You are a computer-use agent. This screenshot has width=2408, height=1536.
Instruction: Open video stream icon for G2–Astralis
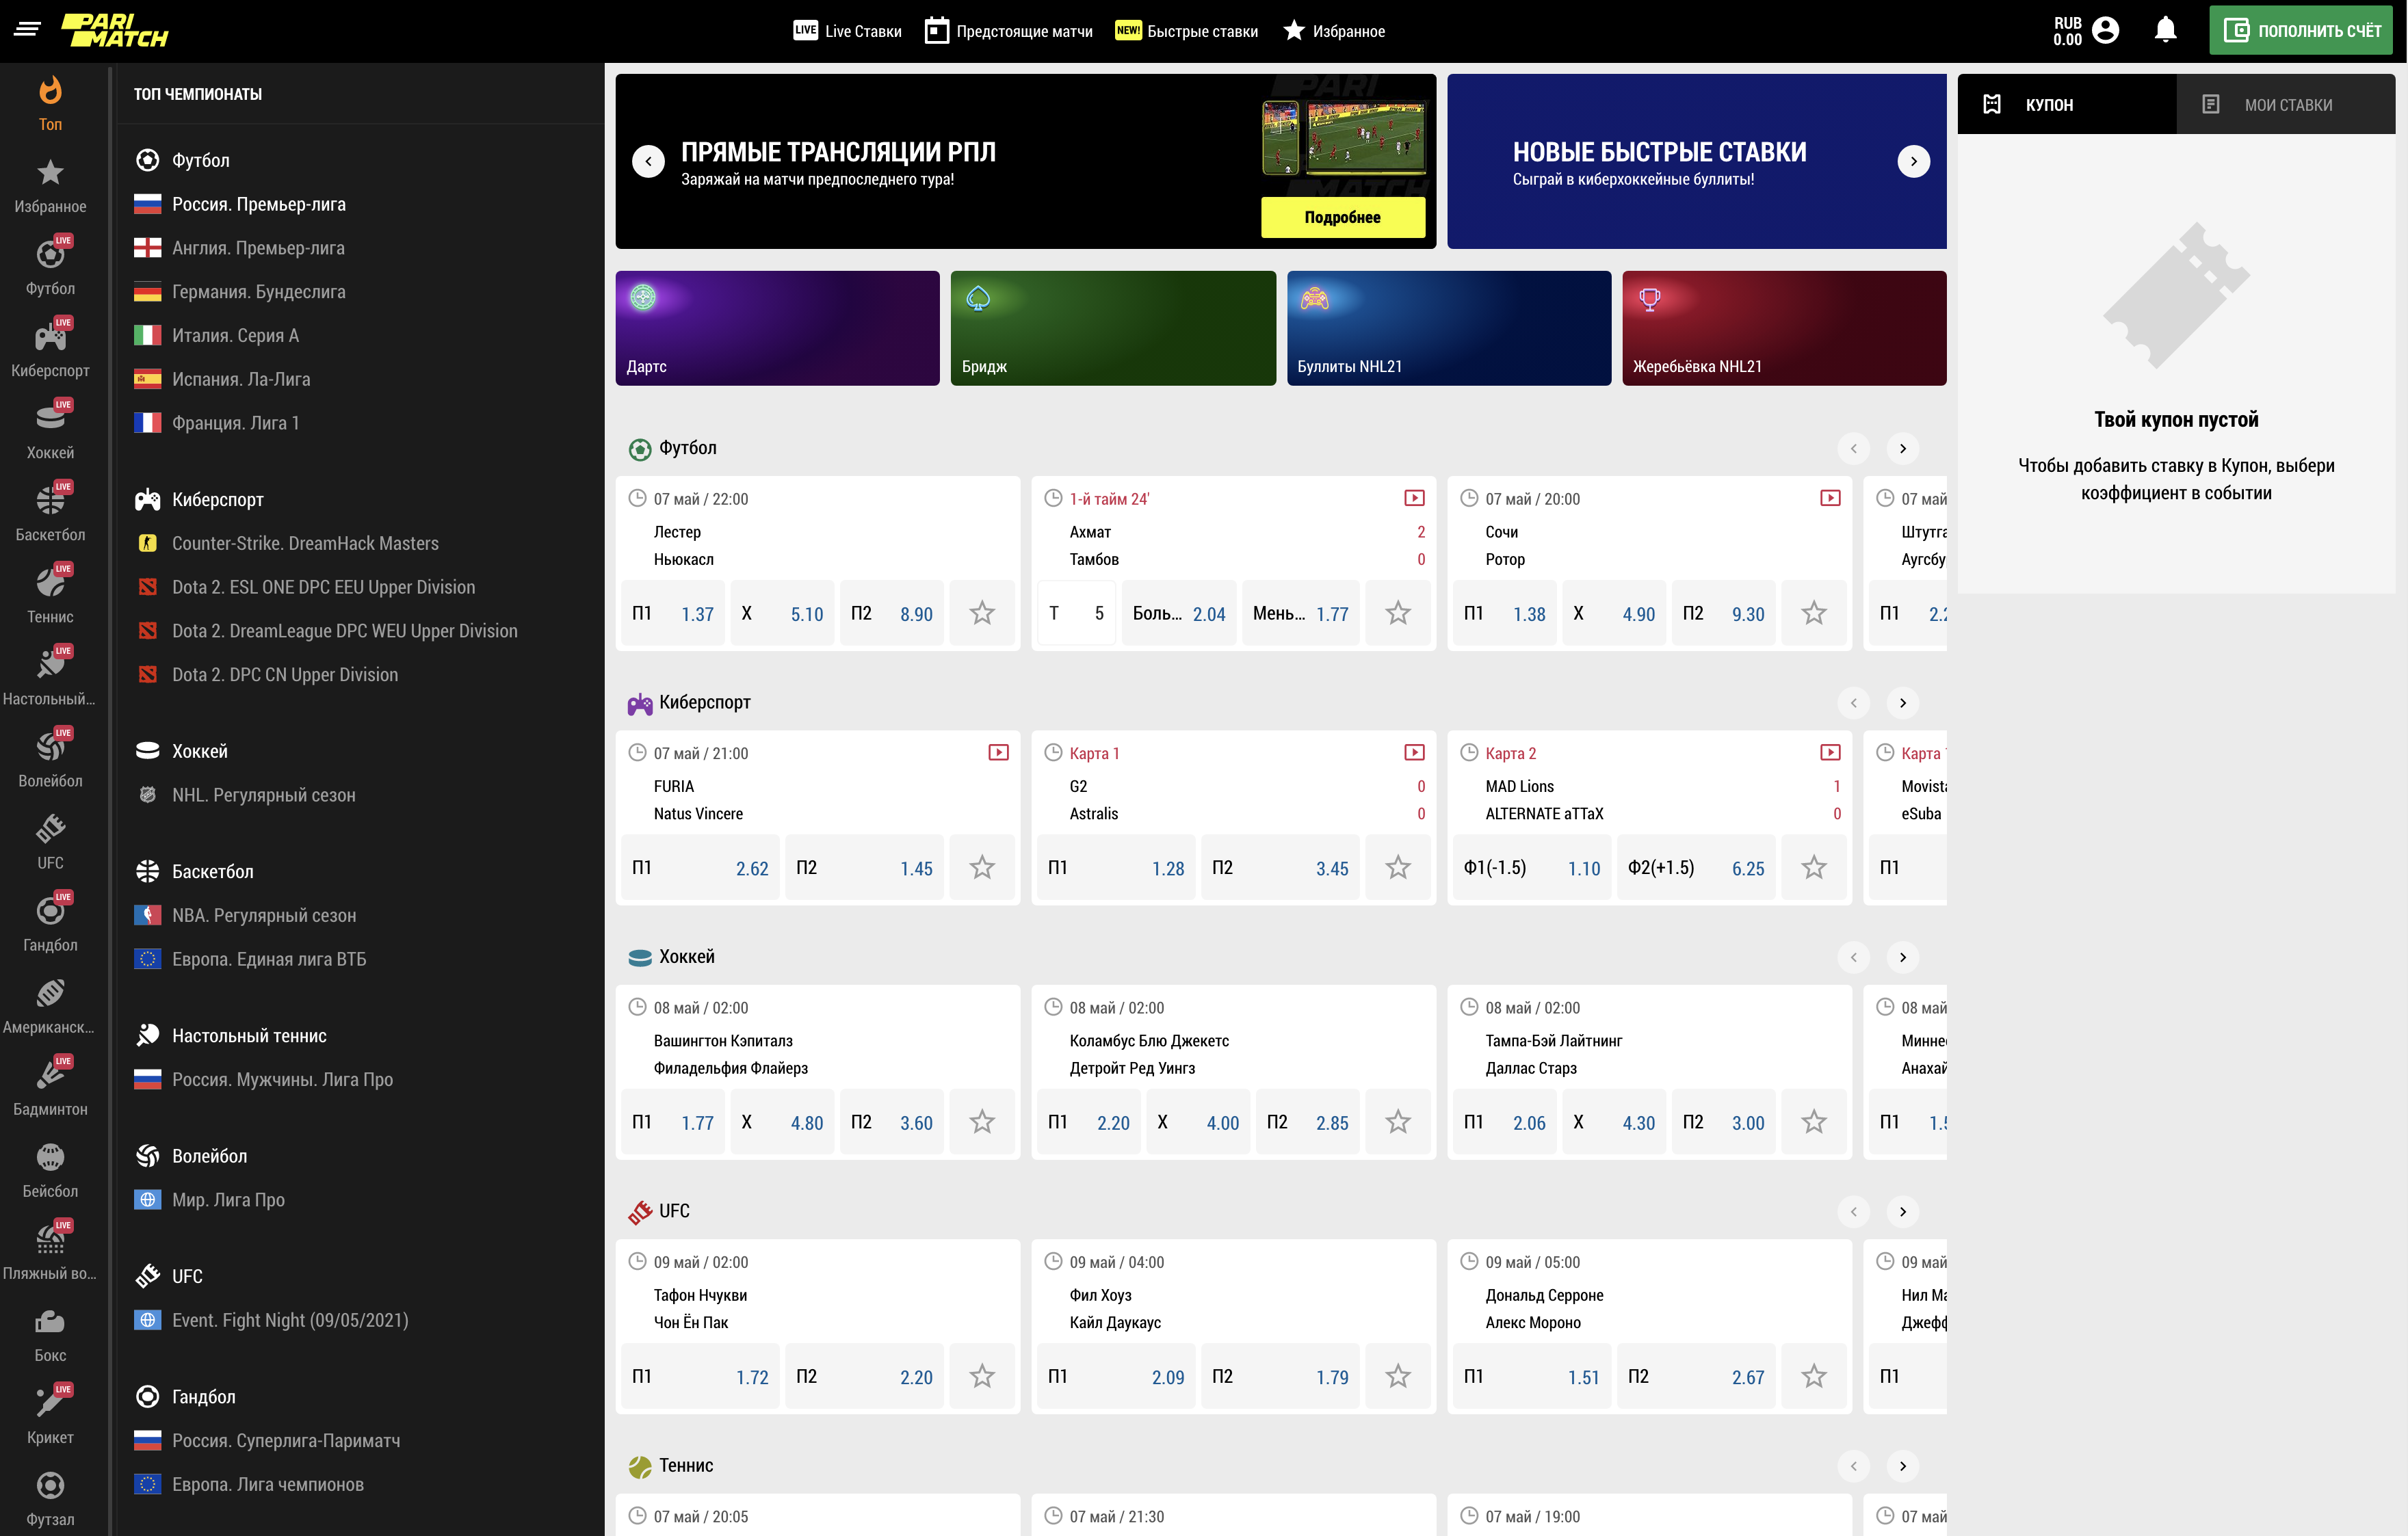coord(1414,752)
